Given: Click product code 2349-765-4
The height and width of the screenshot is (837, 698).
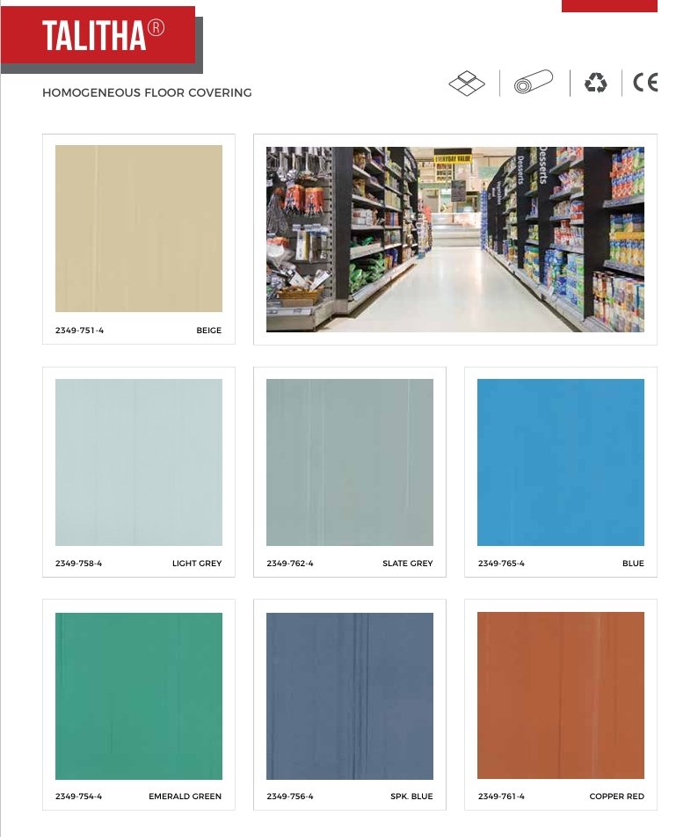Looking at the screenshot, I should point(501,564).
